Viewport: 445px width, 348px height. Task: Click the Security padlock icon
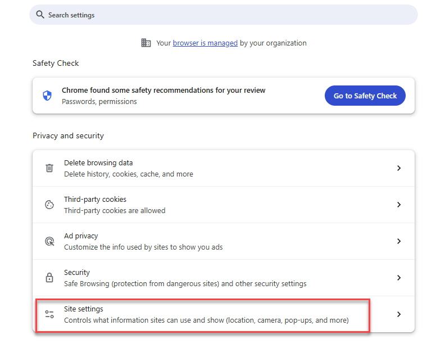pyautogui.click(x=49, y=278)
